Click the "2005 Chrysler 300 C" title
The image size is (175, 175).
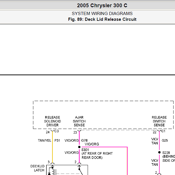pos(102,5)
